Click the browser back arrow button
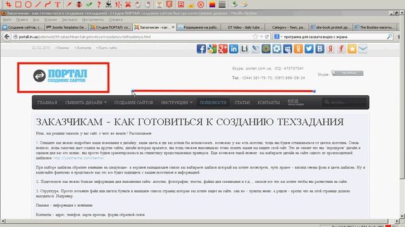The width and height of the screenshot is (405, 227). point(7,37)
